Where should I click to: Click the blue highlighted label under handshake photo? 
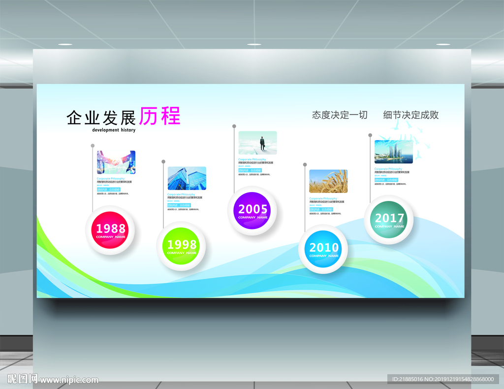pos(109,190)
